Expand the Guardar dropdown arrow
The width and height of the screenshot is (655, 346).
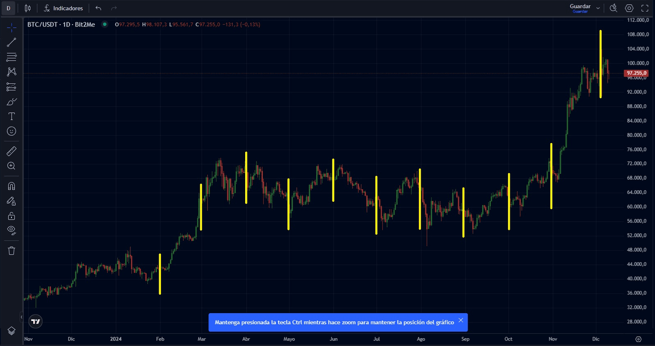598,8
